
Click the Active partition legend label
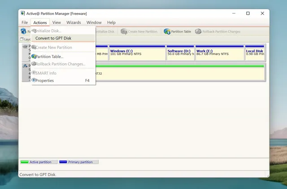40,162
